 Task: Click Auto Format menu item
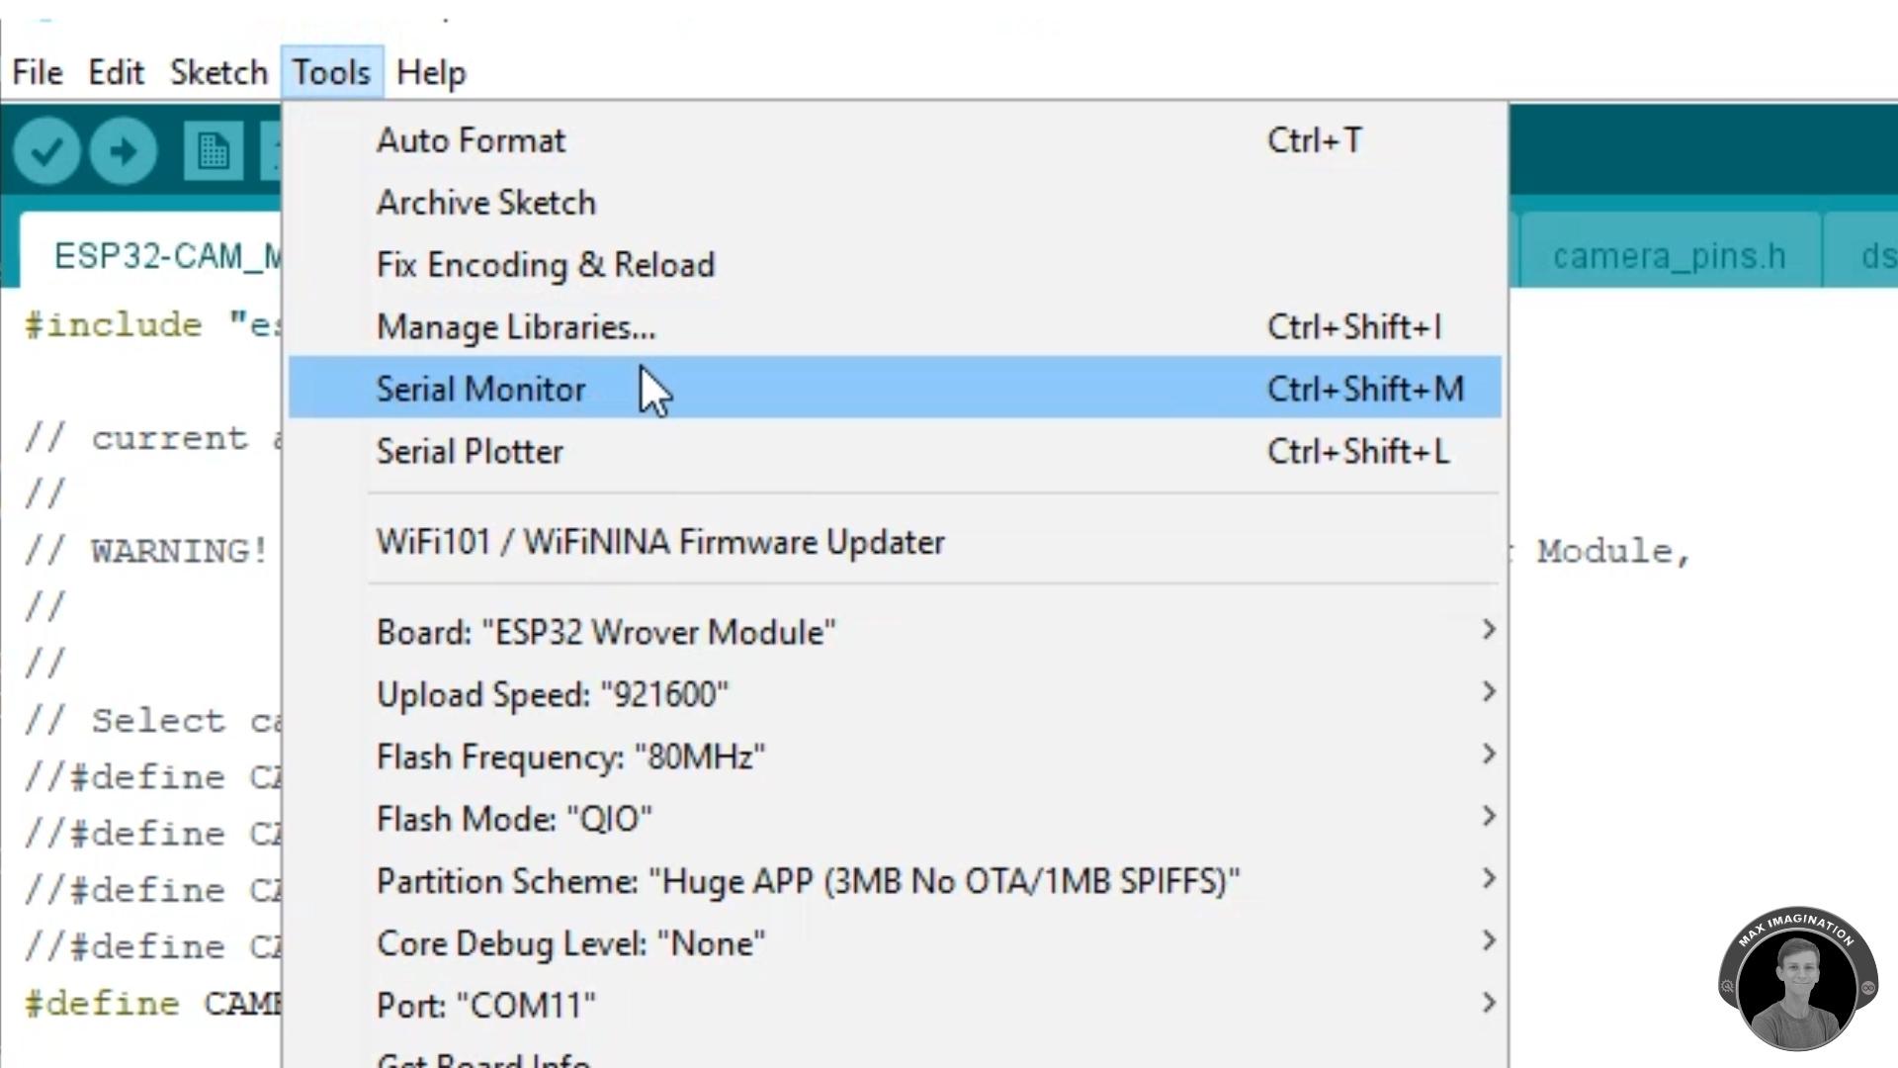point(471,140)
